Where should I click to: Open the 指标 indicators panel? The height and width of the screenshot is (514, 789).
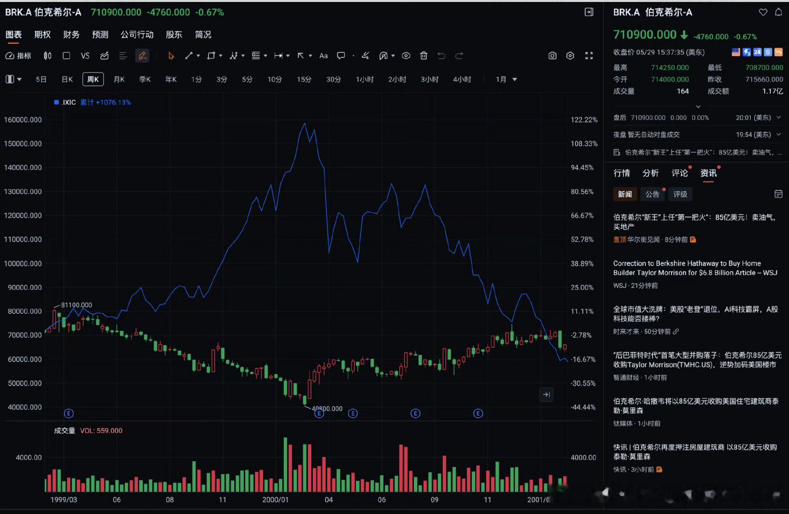(18, 56)
